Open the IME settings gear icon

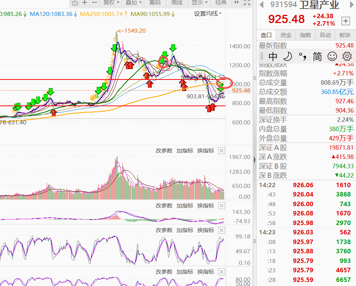[x=347, y=56]
